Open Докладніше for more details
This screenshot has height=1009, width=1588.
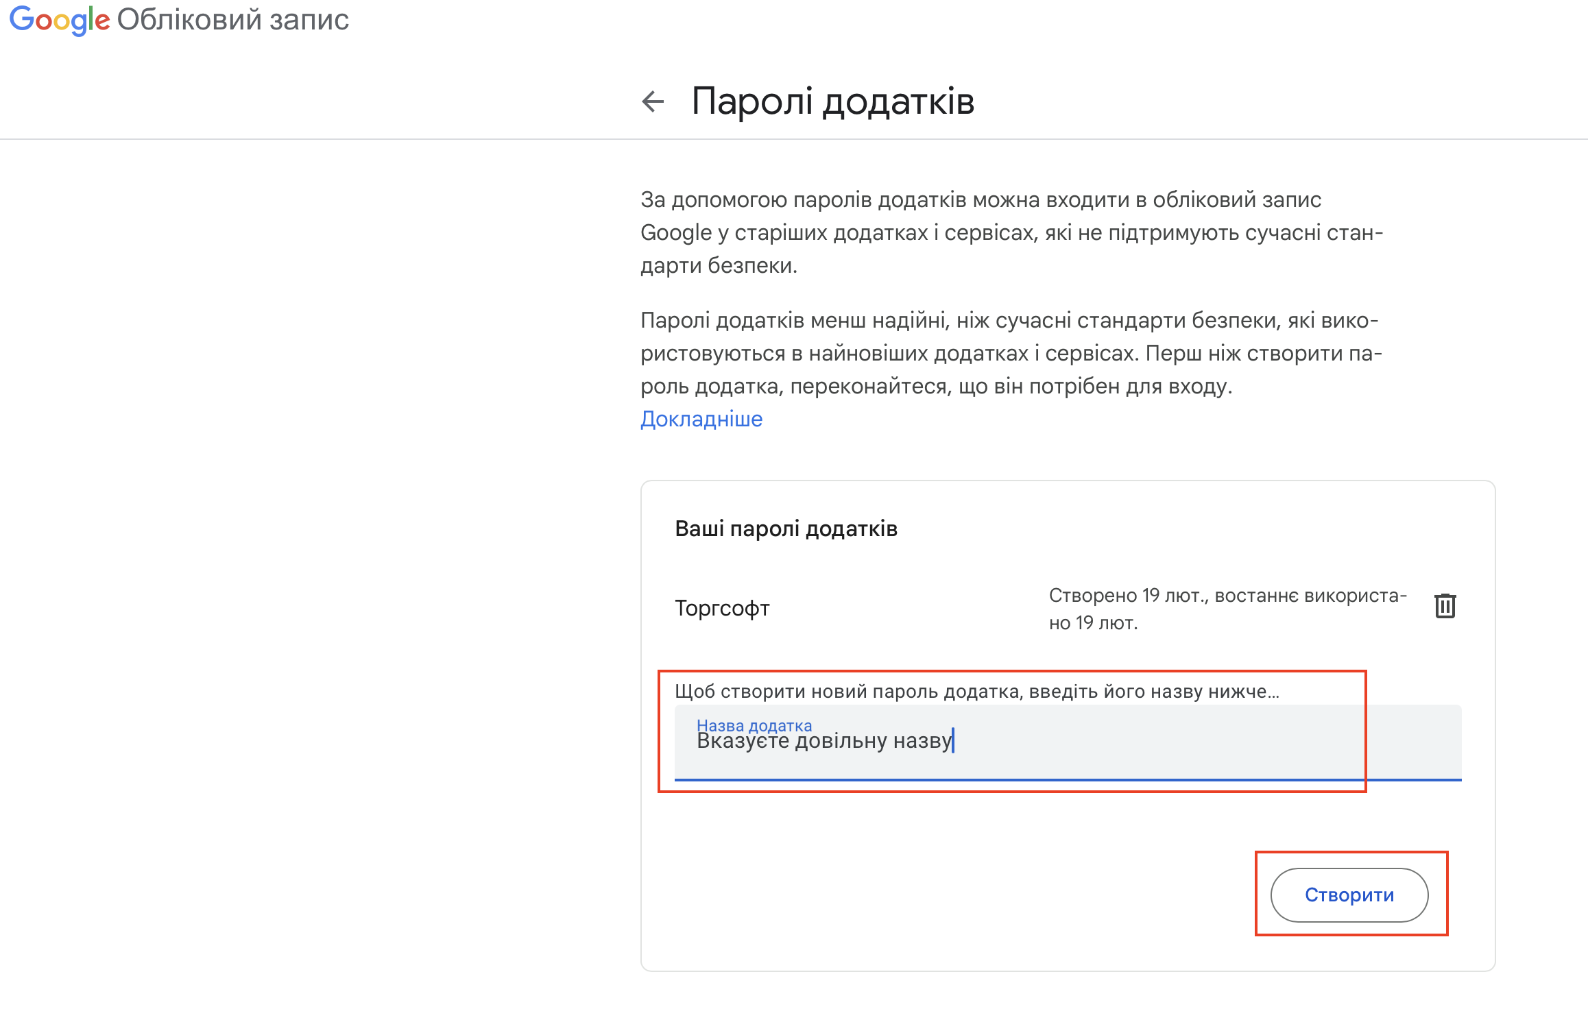coord(701,419)
